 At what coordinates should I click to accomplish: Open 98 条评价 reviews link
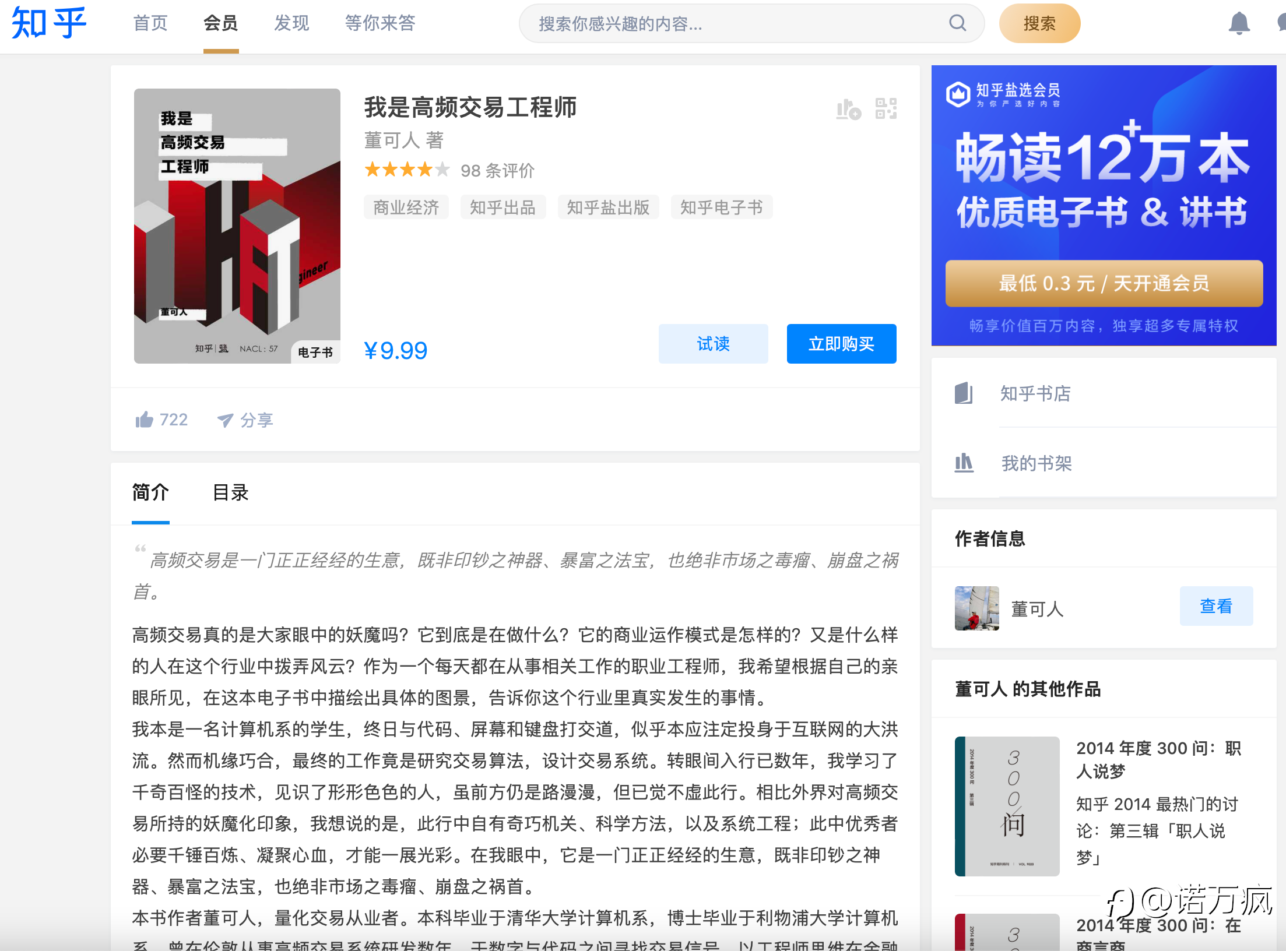coord(497,171)
